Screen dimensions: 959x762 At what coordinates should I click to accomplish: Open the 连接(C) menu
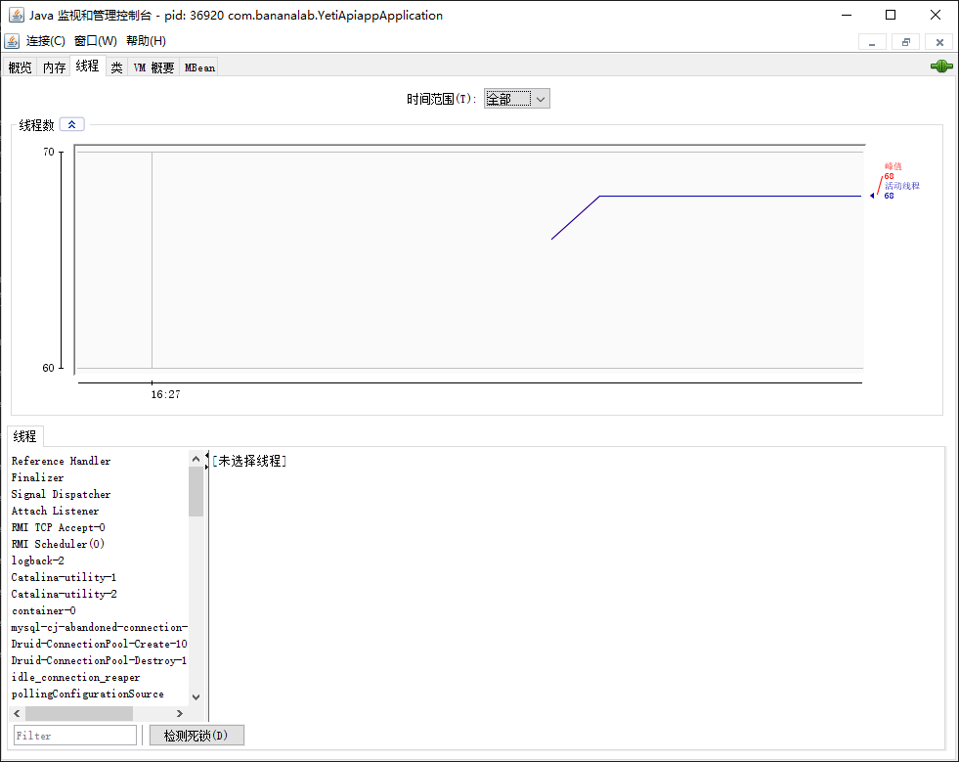tap(46, 41)
